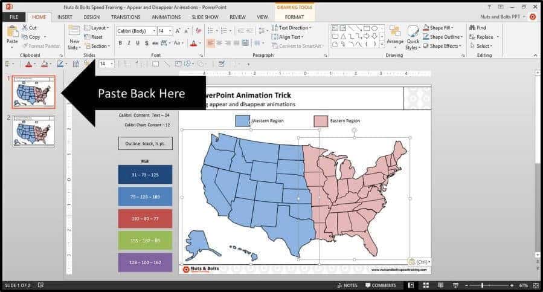Center text in paragraph group
The height and width of the screenshot is (292, 543).
(219, 43)
